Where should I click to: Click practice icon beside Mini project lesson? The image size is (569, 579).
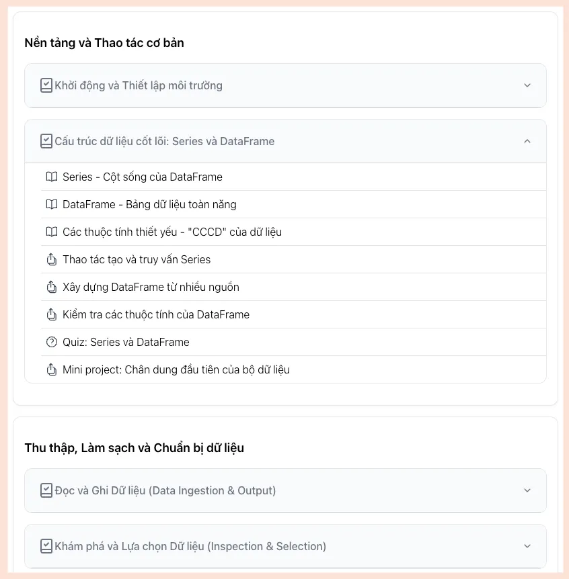[x=52, y=370]
